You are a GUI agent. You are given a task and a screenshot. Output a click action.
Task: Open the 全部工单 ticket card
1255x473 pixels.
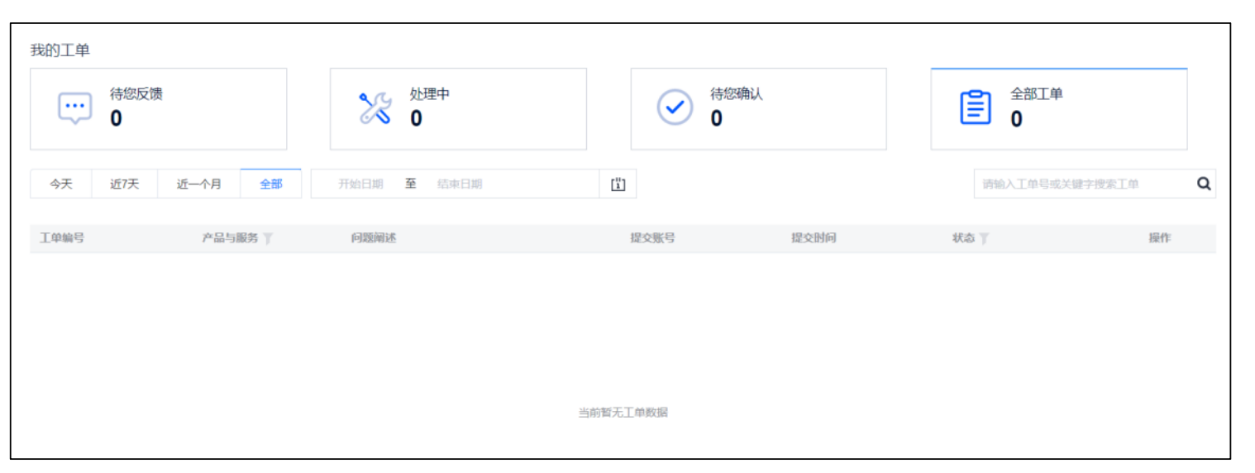(1059, 109)
